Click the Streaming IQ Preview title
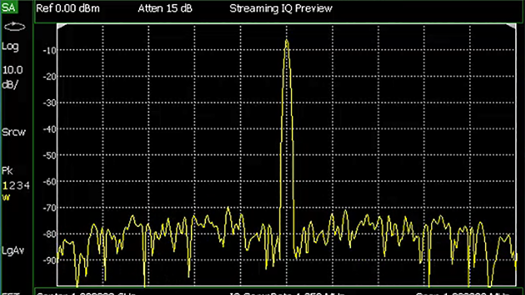 [x=281, y=9]
